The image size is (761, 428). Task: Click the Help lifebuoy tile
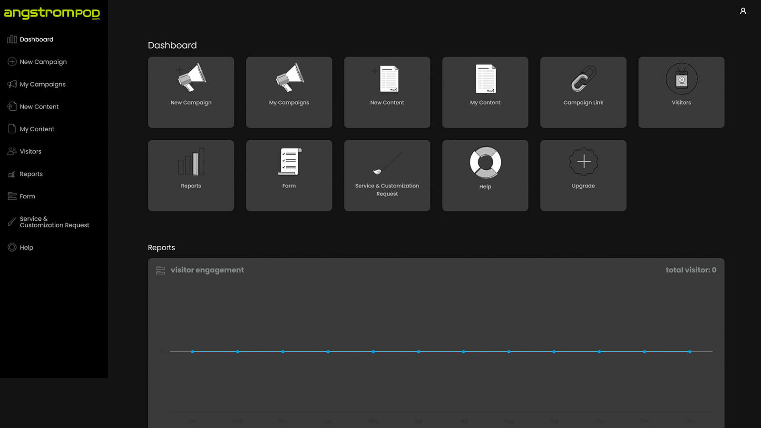click(x=485, y=175)
